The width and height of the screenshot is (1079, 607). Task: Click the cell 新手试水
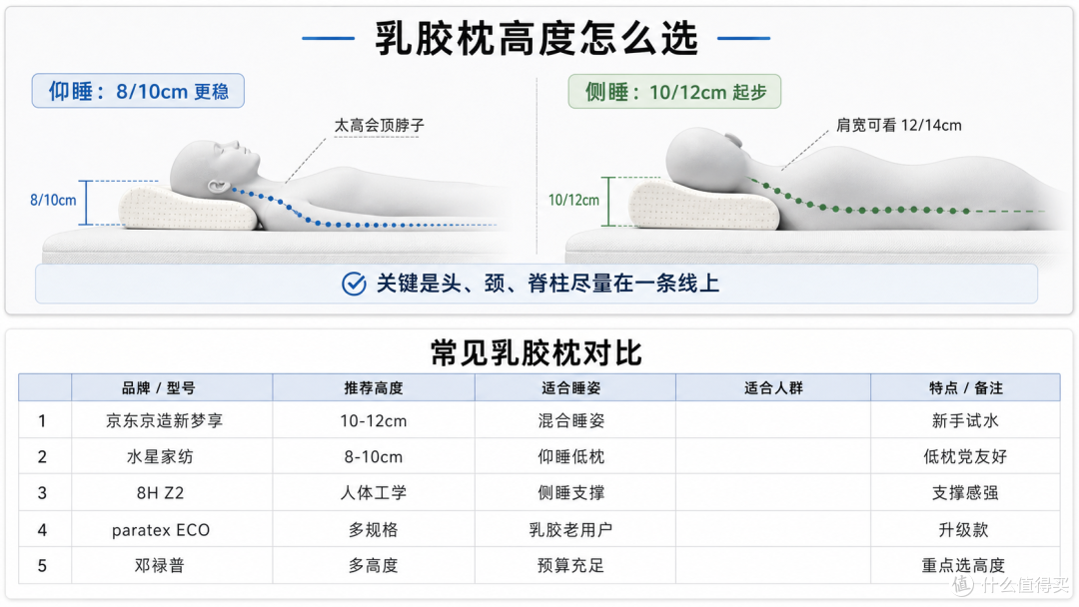[x=965, y=420]
